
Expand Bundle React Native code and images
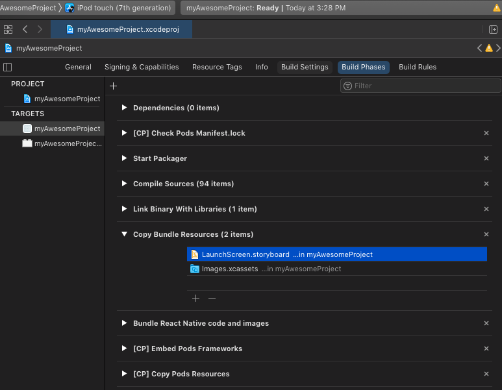pyautogui.click(x=124, y=323)
